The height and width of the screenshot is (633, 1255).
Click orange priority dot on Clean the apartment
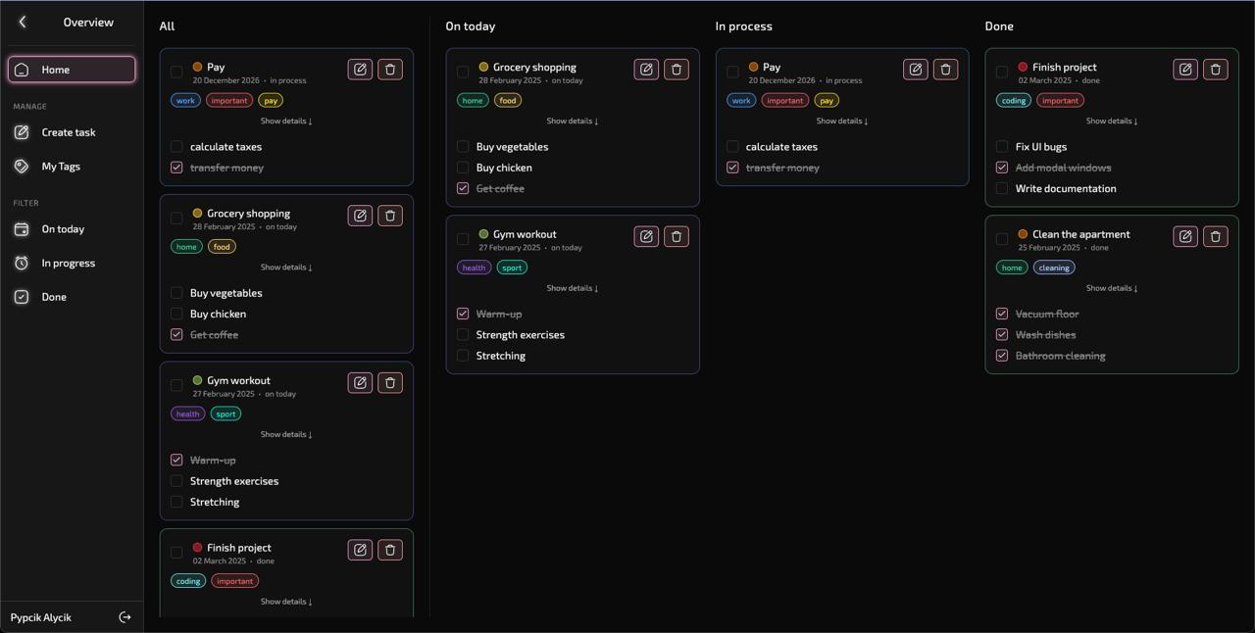point(1023,234)
